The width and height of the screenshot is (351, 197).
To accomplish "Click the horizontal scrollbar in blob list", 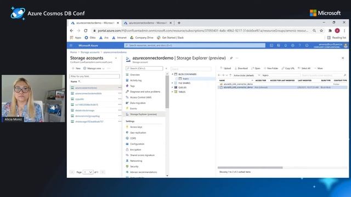I will click(250, 167).
